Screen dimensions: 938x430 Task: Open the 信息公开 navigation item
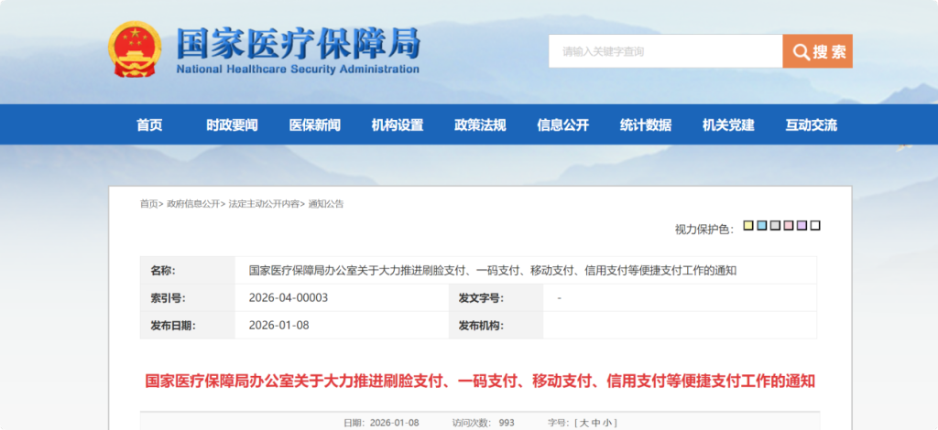(562, 125)
